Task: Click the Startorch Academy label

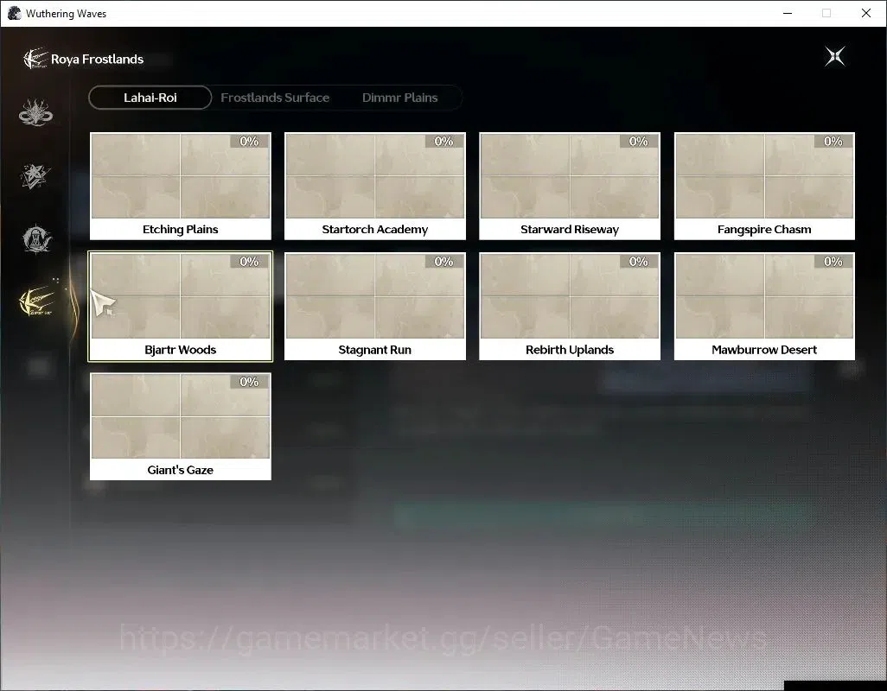Action: tap(375, 230)
